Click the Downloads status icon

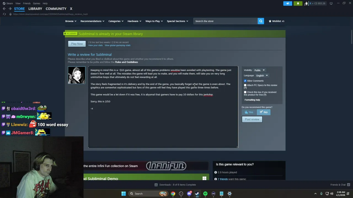tap(156, 185)
